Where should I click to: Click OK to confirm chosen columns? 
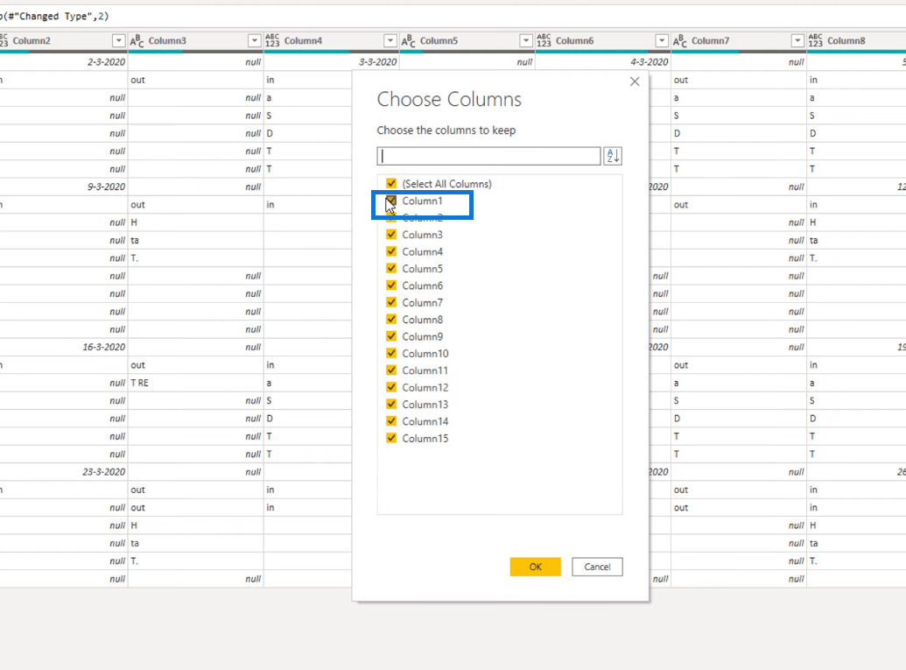[x=535, y=567]
